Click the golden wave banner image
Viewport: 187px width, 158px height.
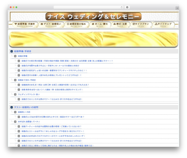click(x=93, y=39)
